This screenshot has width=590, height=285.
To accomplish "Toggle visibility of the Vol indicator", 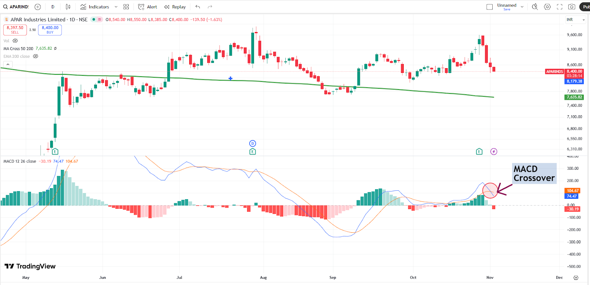I will tap(15, 41).
